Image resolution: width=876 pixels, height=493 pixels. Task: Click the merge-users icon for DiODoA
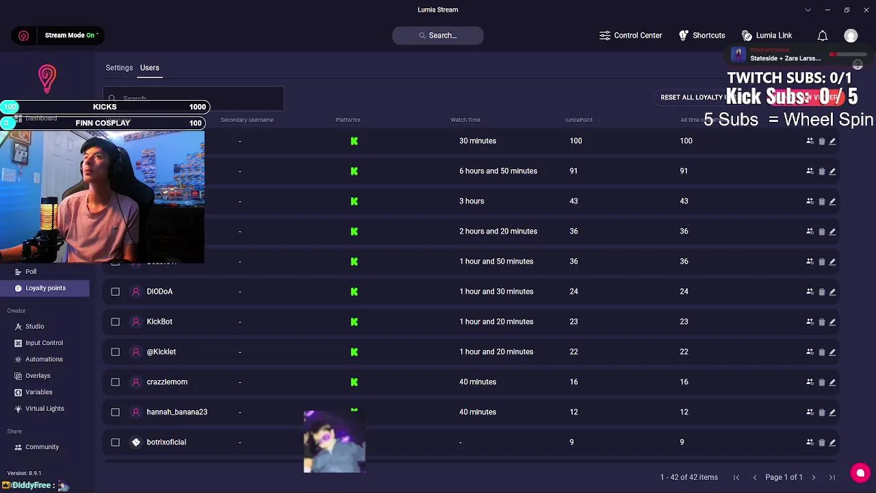pos(810,292)
